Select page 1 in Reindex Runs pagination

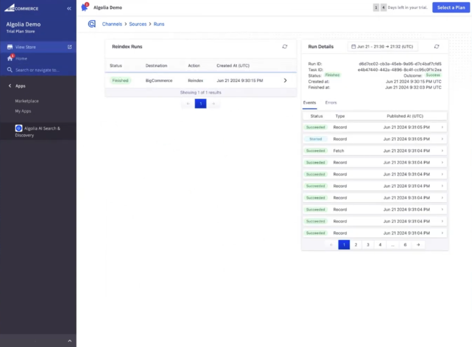point(201,103)
